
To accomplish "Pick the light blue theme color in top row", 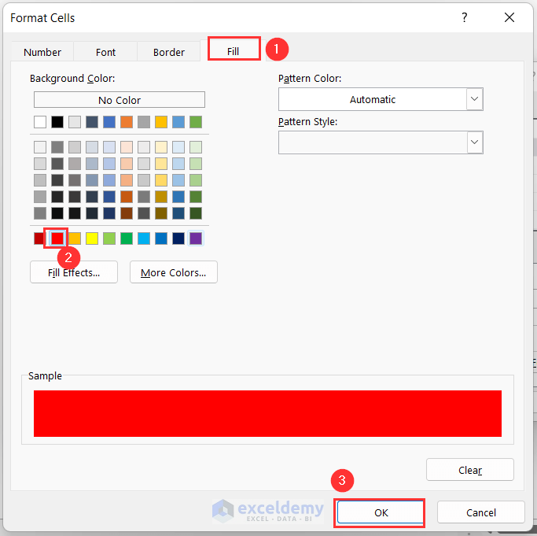I will pyautogui.click(x=178, y=122).
